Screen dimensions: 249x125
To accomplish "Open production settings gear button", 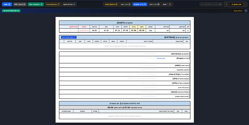I will [69, 4].
